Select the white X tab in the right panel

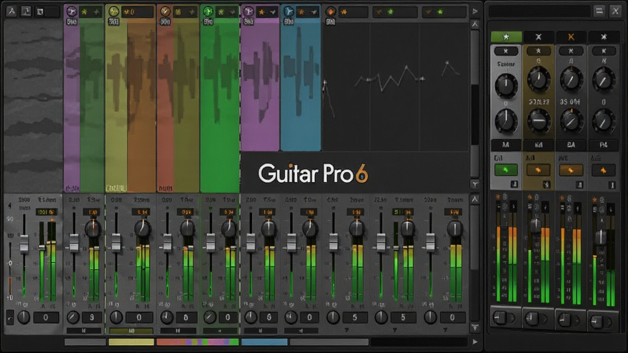538,37
